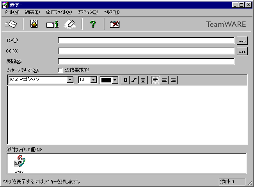Click the black text color swatch

pyautogui.click(x=106, y=80)
